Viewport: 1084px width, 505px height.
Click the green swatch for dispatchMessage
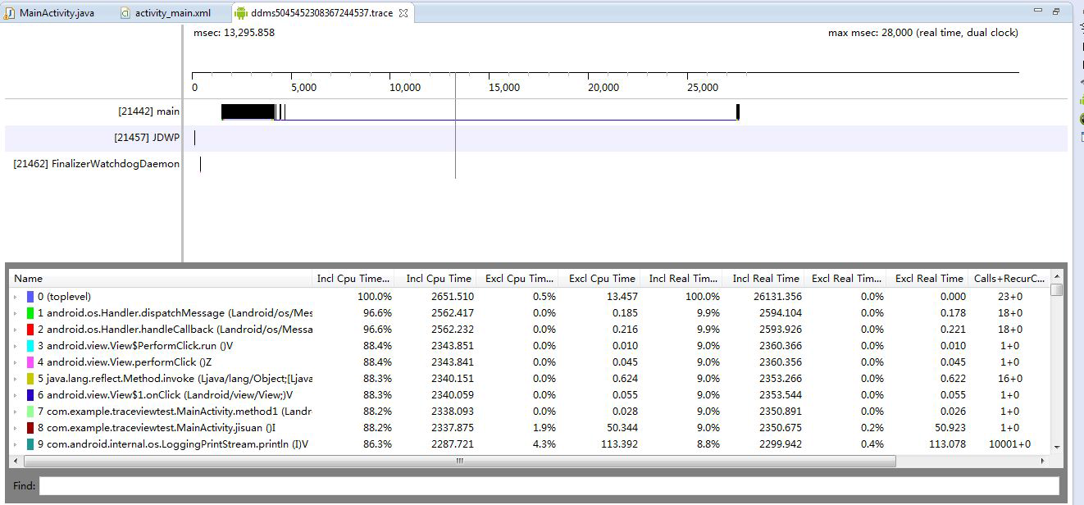(30, 313)
